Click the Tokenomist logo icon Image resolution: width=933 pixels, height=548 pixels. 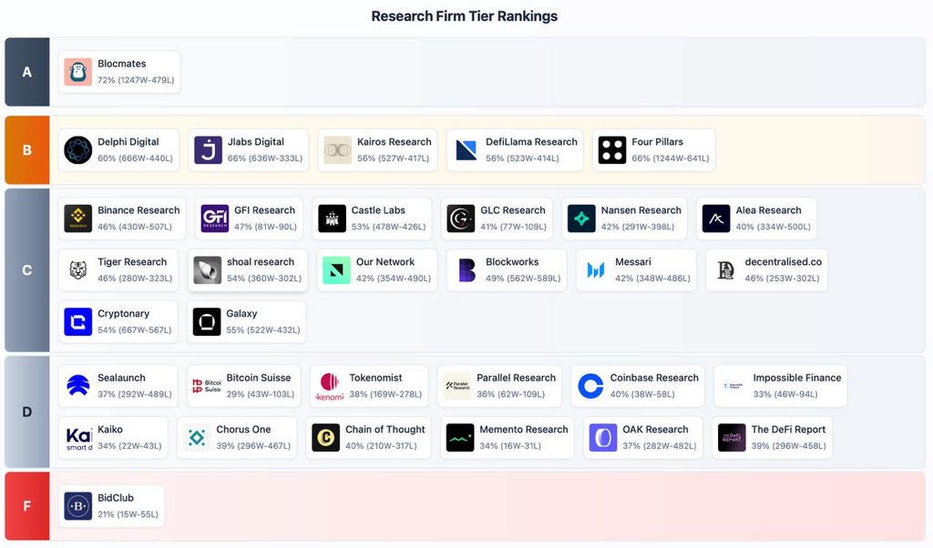[x=330, y=386]
